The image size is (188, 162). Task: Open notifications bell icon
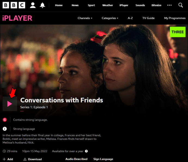pyautogui.click(x=42, y=5)
